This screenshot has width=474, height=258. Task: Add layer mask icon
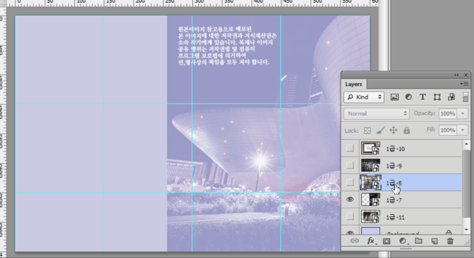387,241
